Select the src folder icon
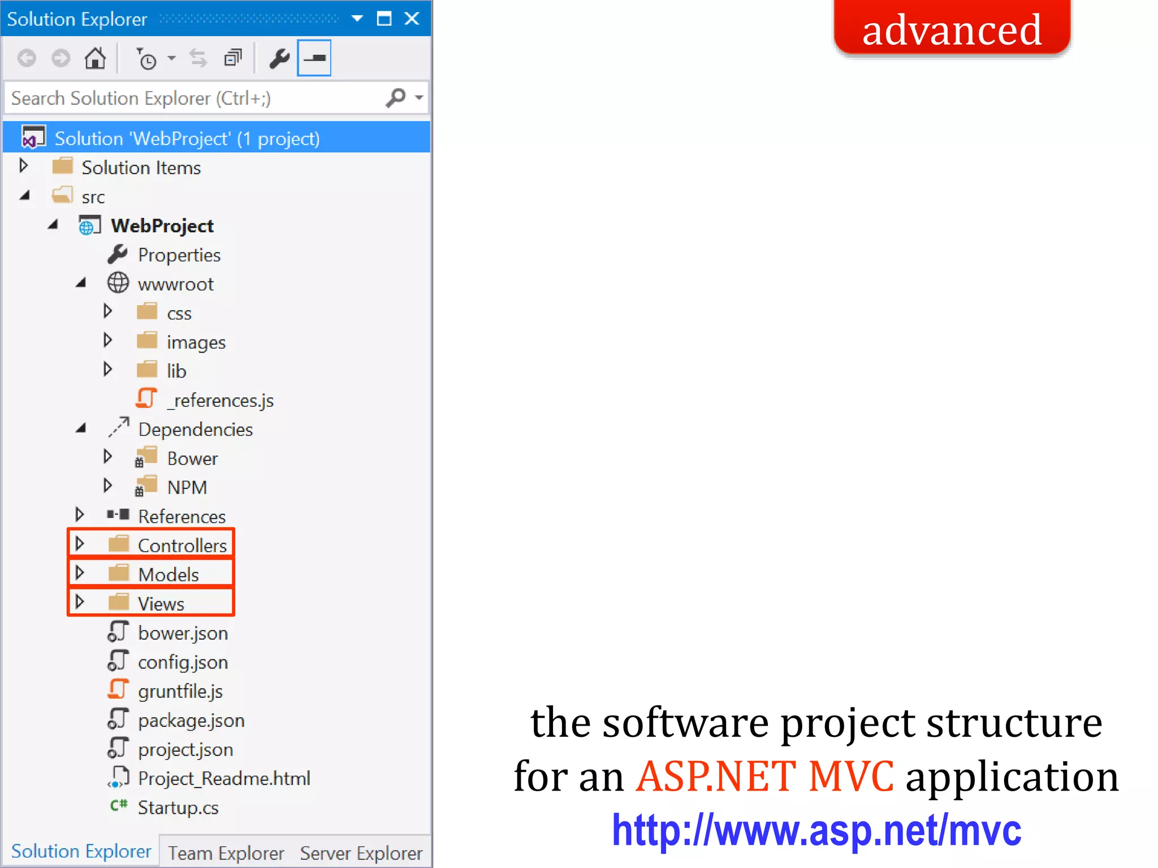1158x868 pixels. click(x=62, y=195)
